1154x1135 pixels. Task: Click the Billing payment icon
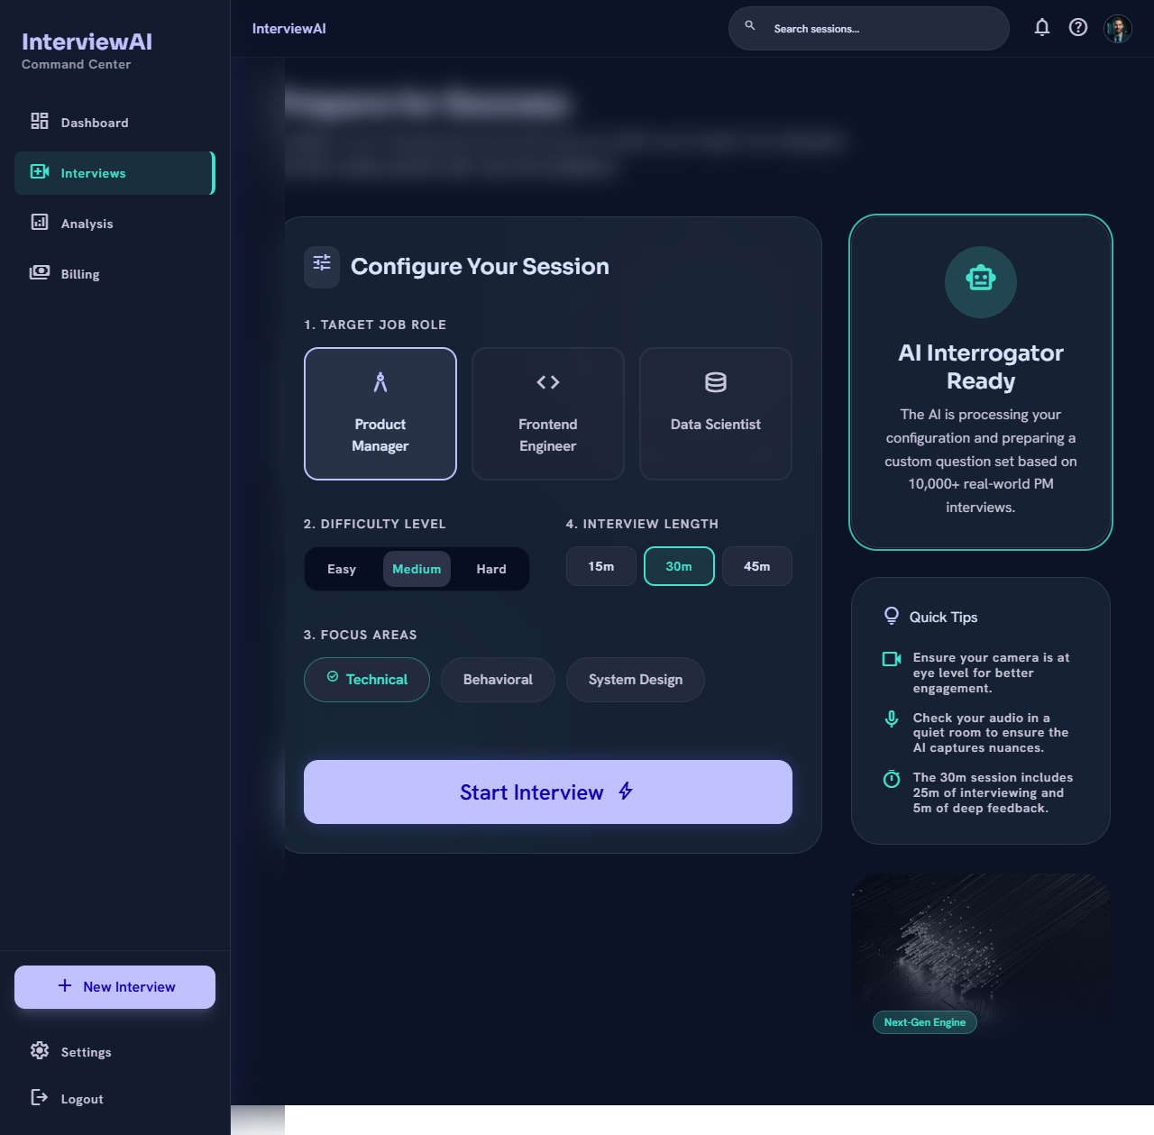coord(40,272)
